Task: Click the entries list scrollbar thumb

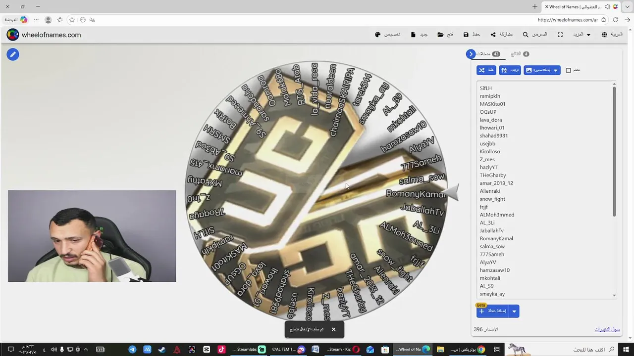Action: [x=614, y=152]
